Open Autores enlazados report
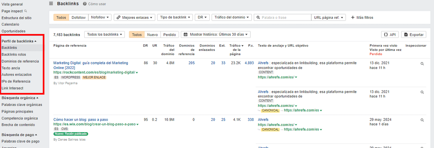Image resolution: width=434 pixels, height=148 pixels. 16,74
